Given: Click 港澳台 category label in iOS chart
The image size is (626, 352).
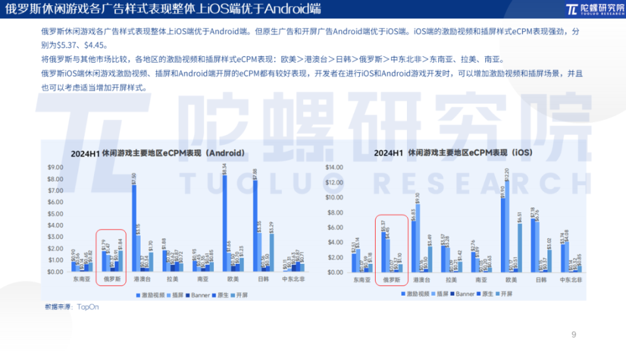Looking at the screenshot, I should pyautogui.click(x=422, y=280).
